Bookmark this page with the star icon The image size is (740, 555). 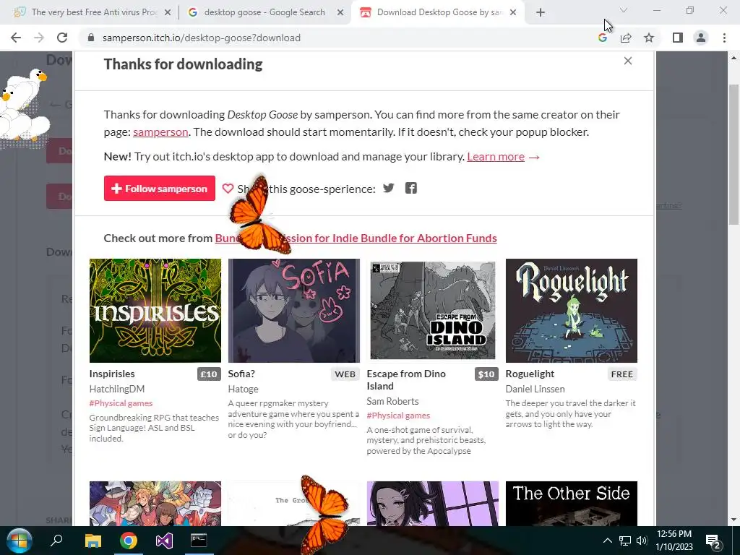[649, 38]
